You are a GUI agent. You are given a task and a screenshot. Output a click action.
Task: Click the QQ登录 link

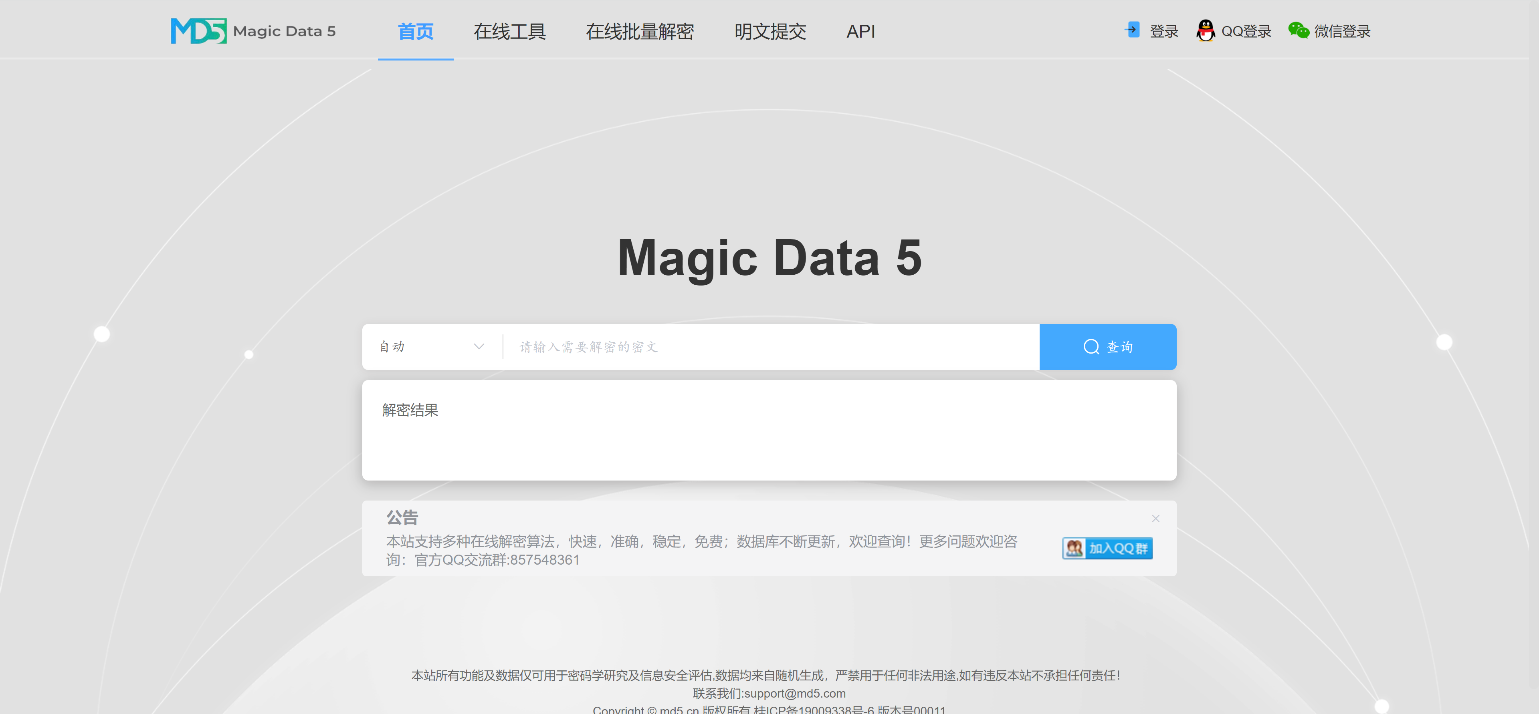(x=1246, y=31)
